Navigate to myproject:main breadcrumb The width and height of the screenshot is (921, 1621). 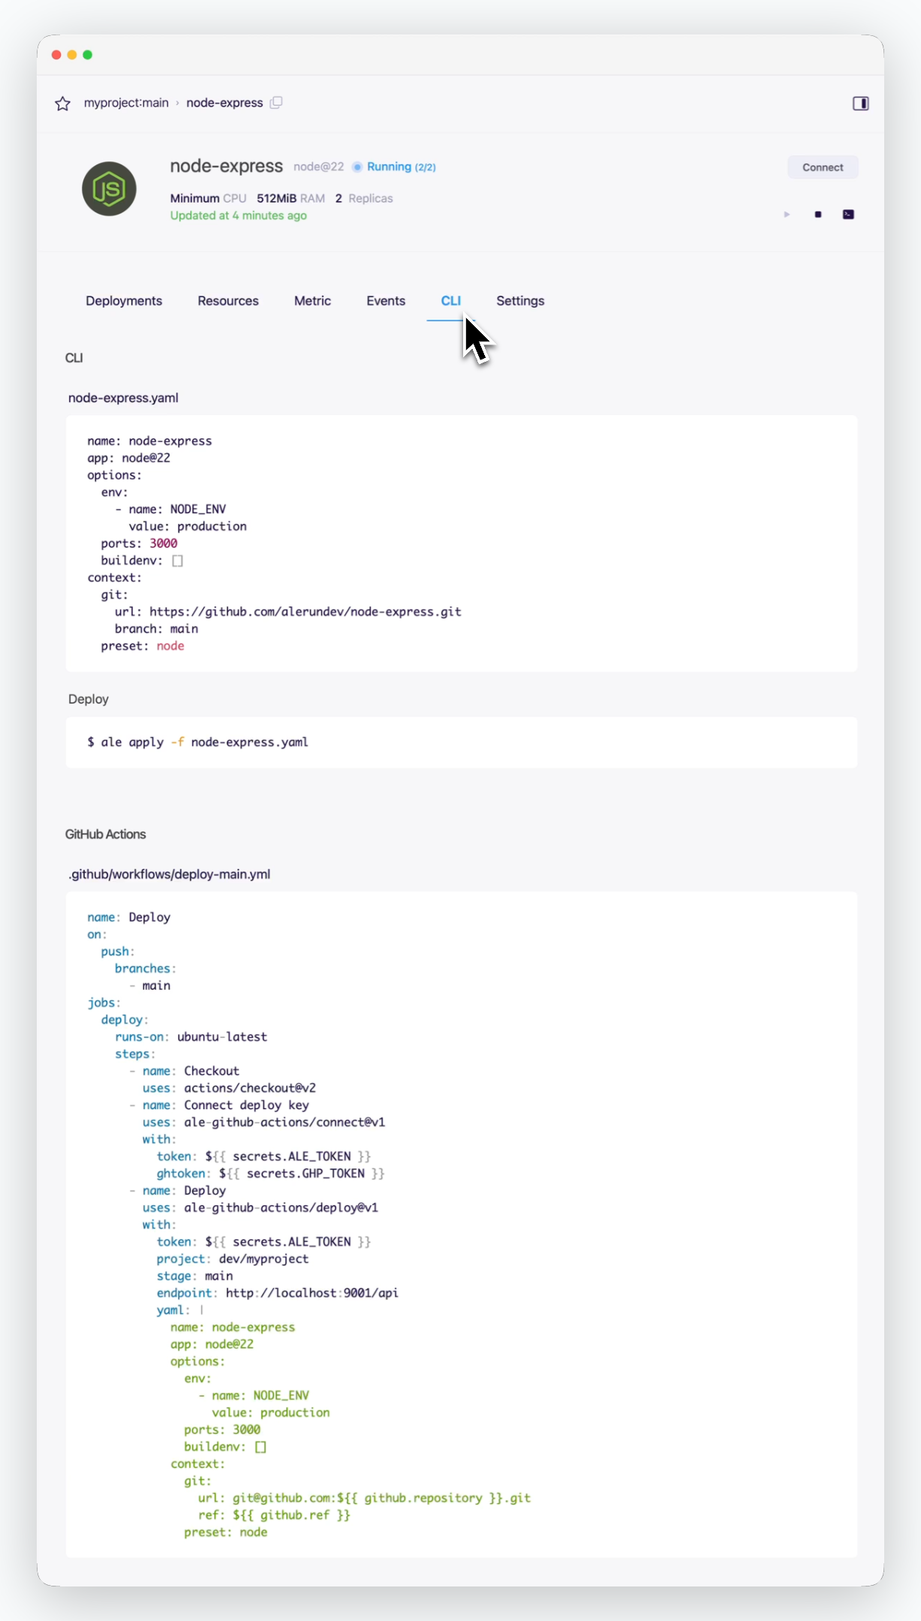click(126, 103)
